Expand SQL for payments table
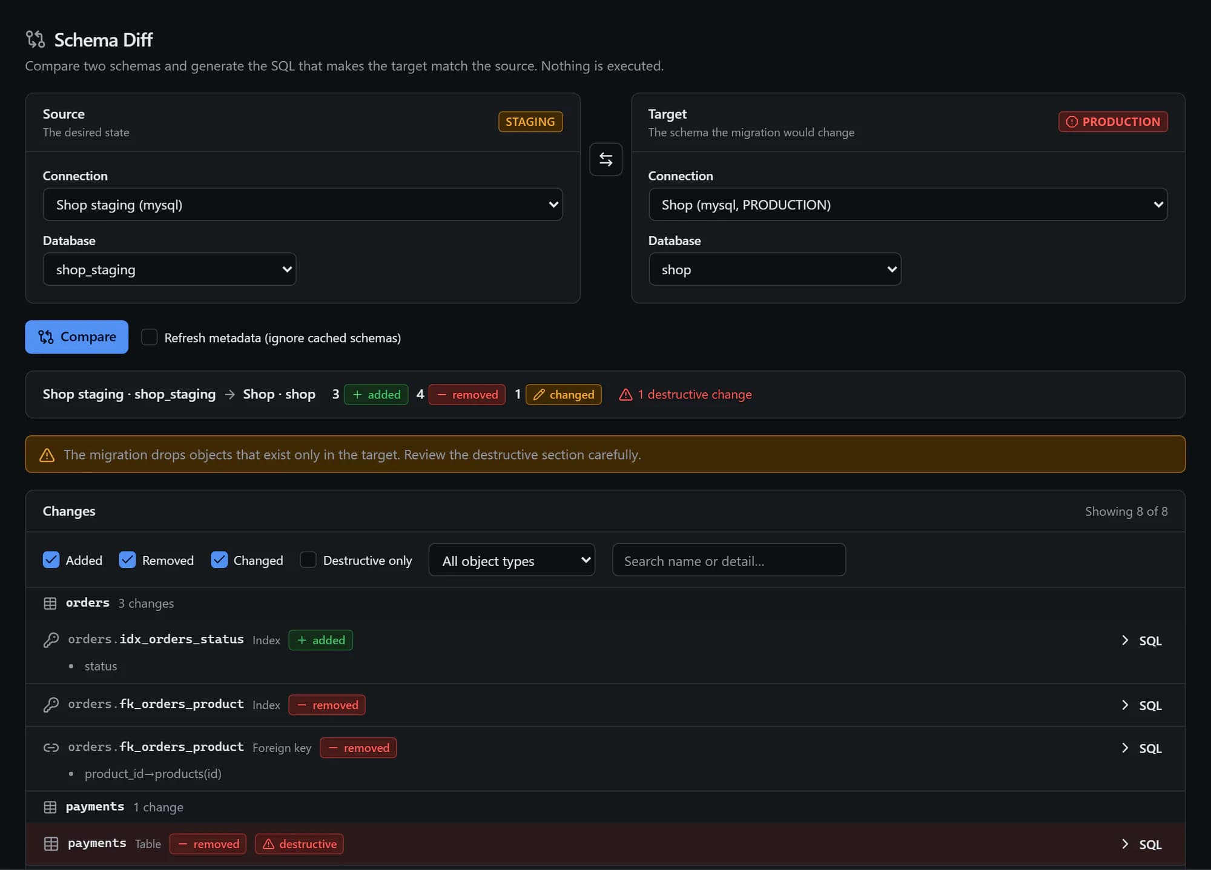This screenshot has height=870, width=1211. point(1141,845)
